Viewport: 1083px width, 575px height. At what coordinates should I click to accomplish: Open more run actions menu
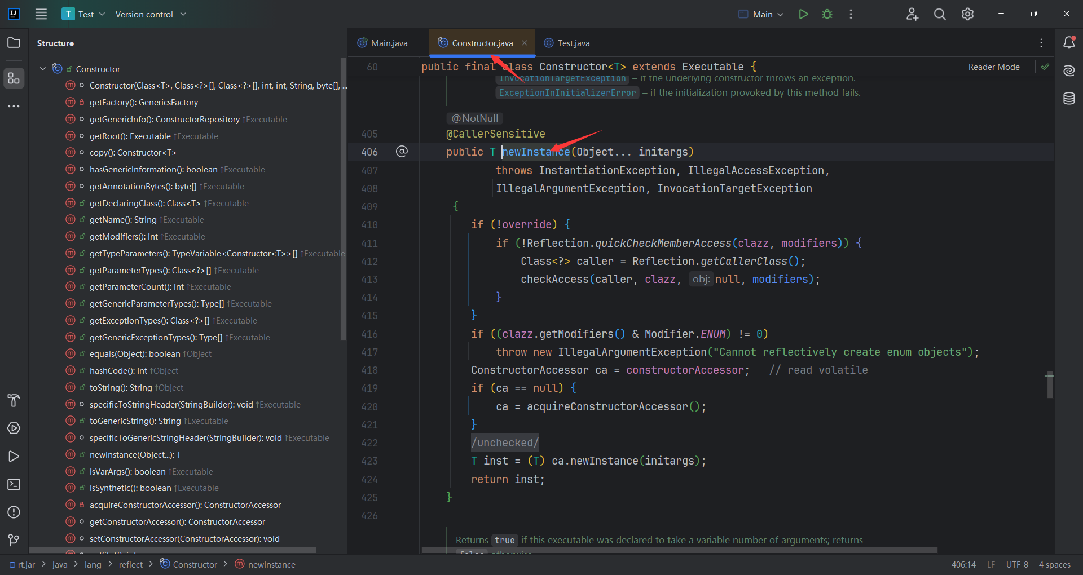[851, 14]
